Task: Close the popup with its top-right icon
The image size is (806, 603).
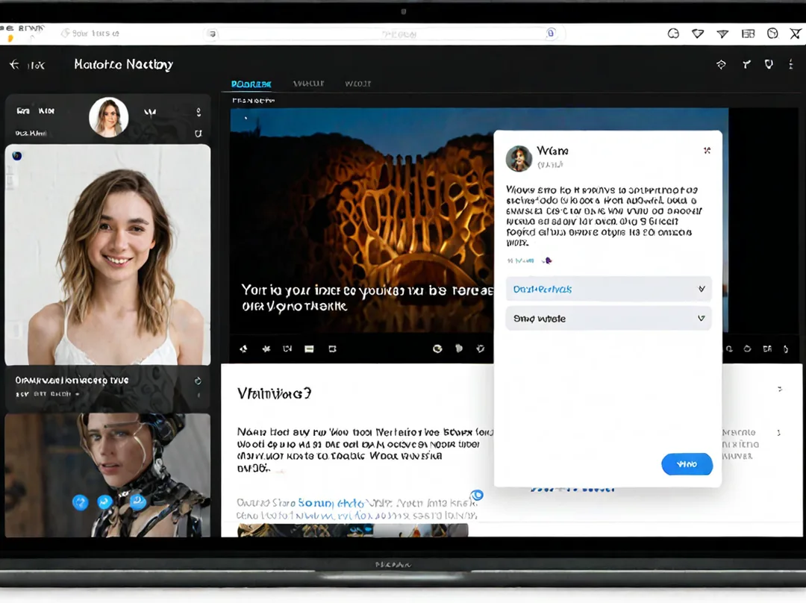Action: coord(707,151)
